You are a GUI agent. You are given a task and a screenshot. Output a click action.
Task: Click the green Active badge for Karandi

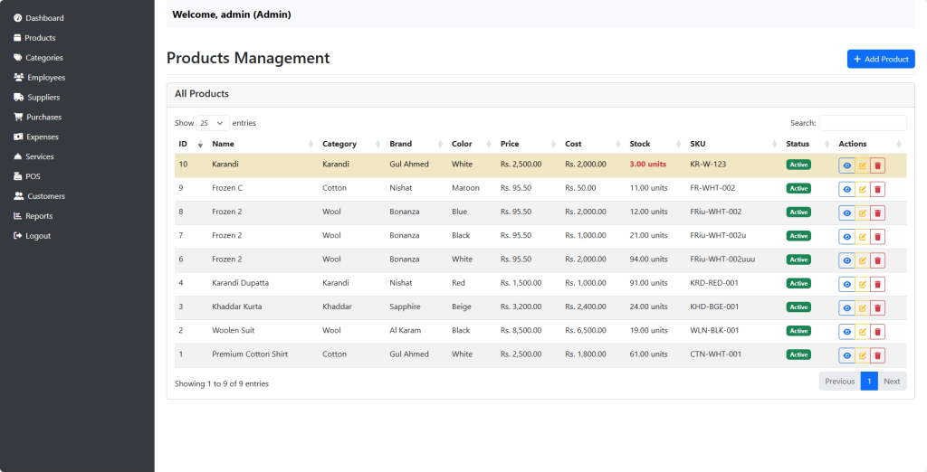click(798, 165)
